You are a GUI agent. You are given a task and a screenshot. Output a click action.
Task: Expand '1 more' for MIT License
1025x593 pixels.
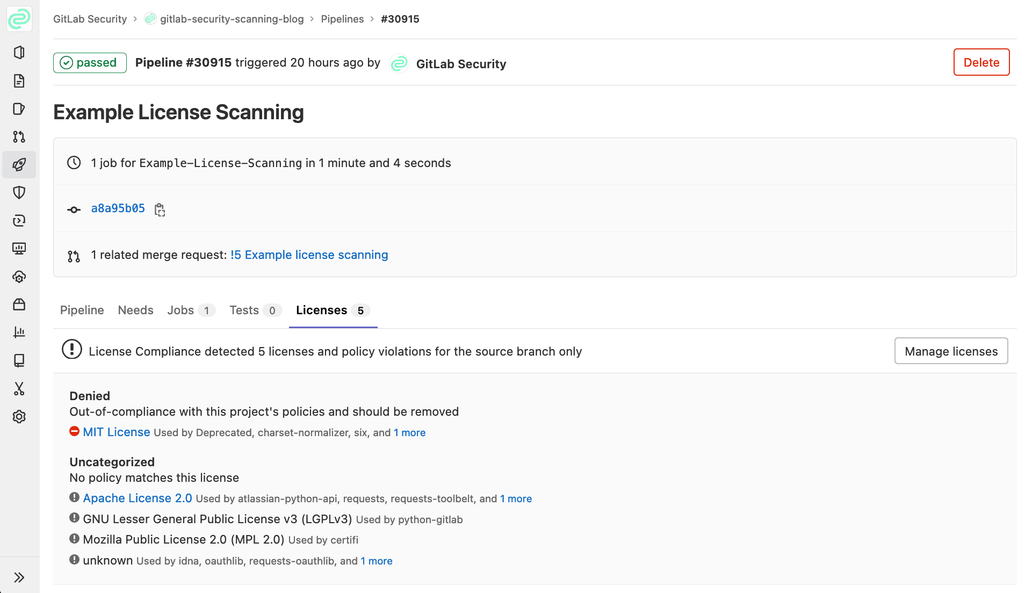(x=409, y=433)
